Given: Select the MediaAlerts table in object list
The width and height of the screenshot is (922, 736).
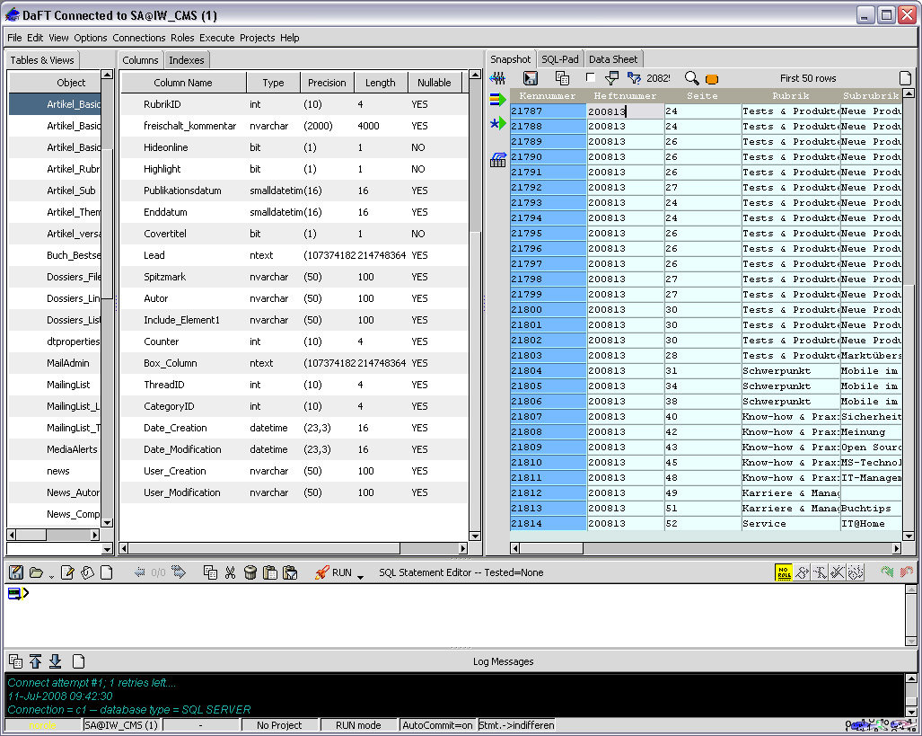Looking at the screenshot, I should pos(55,449).
